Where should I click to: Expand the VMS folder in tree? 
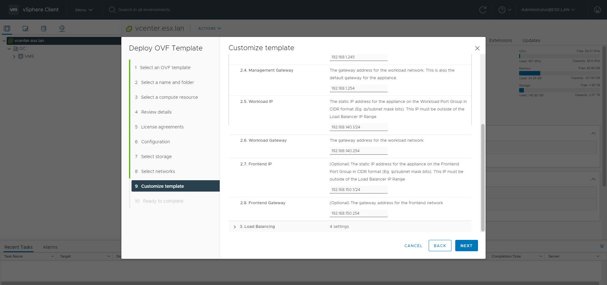pyautogui.click(x=14, y=56)
